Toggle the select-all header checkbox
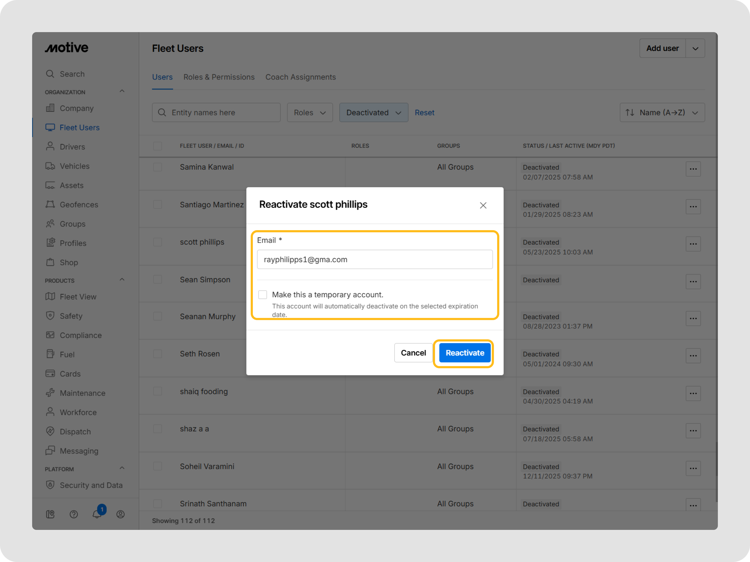The height and width of the screenshot is (562, 750). 158,146
